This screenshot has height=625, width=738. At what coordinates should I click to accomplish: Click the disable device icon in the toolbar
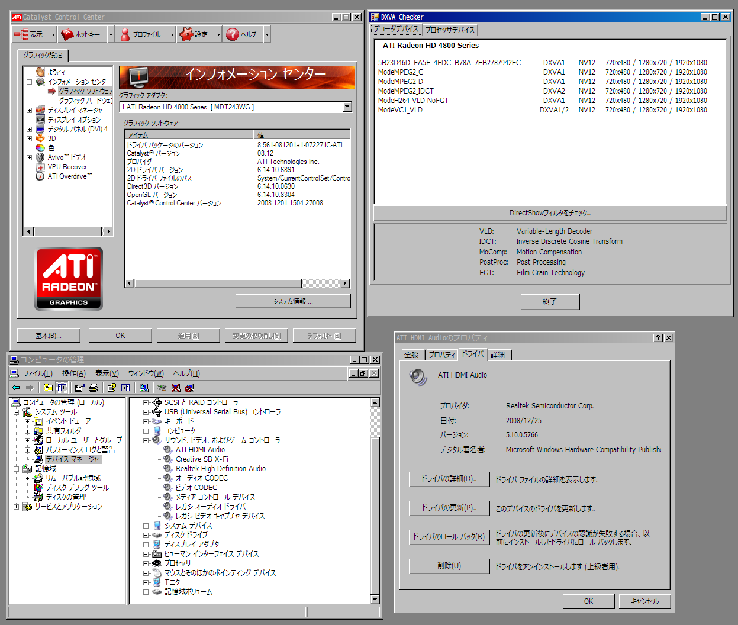(x=189, y=388)
